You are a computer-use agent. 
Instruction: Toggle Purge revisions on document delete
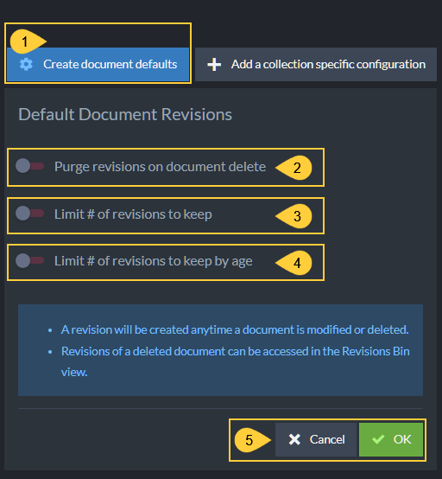click(x=30, y=166)
